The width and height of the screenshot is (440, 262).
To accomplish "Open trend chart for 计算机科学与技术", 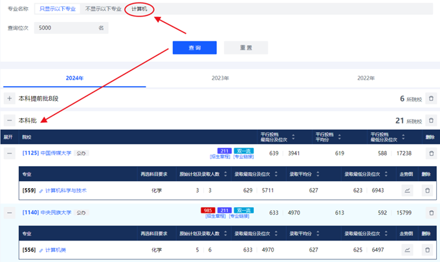I will click(x=408, y=191).
